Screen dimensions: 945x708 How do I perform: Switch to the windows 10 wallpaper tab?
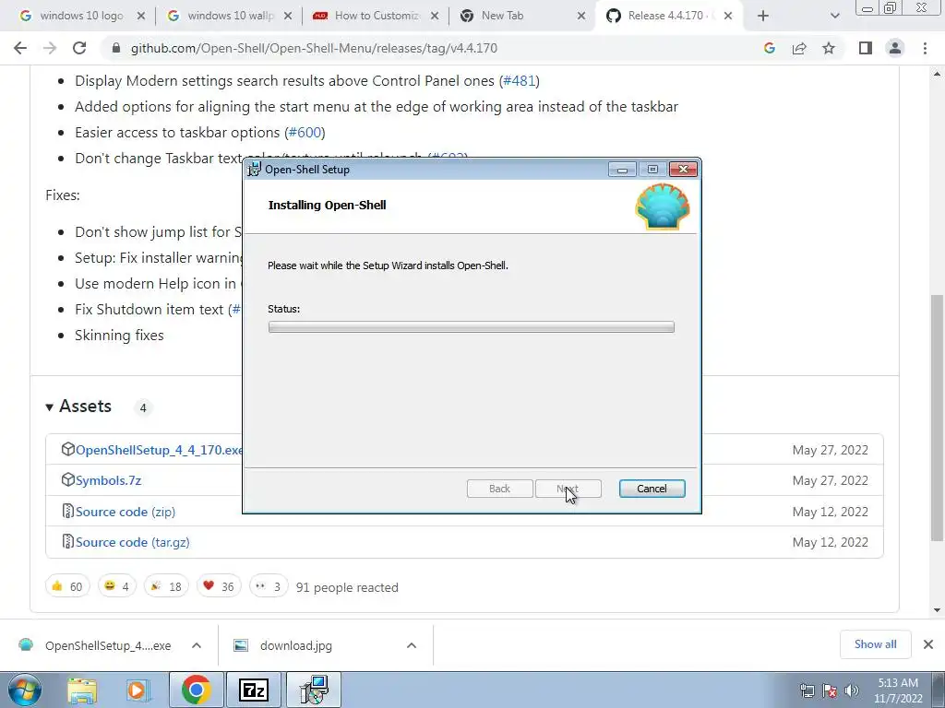click(x=230, y=16)
